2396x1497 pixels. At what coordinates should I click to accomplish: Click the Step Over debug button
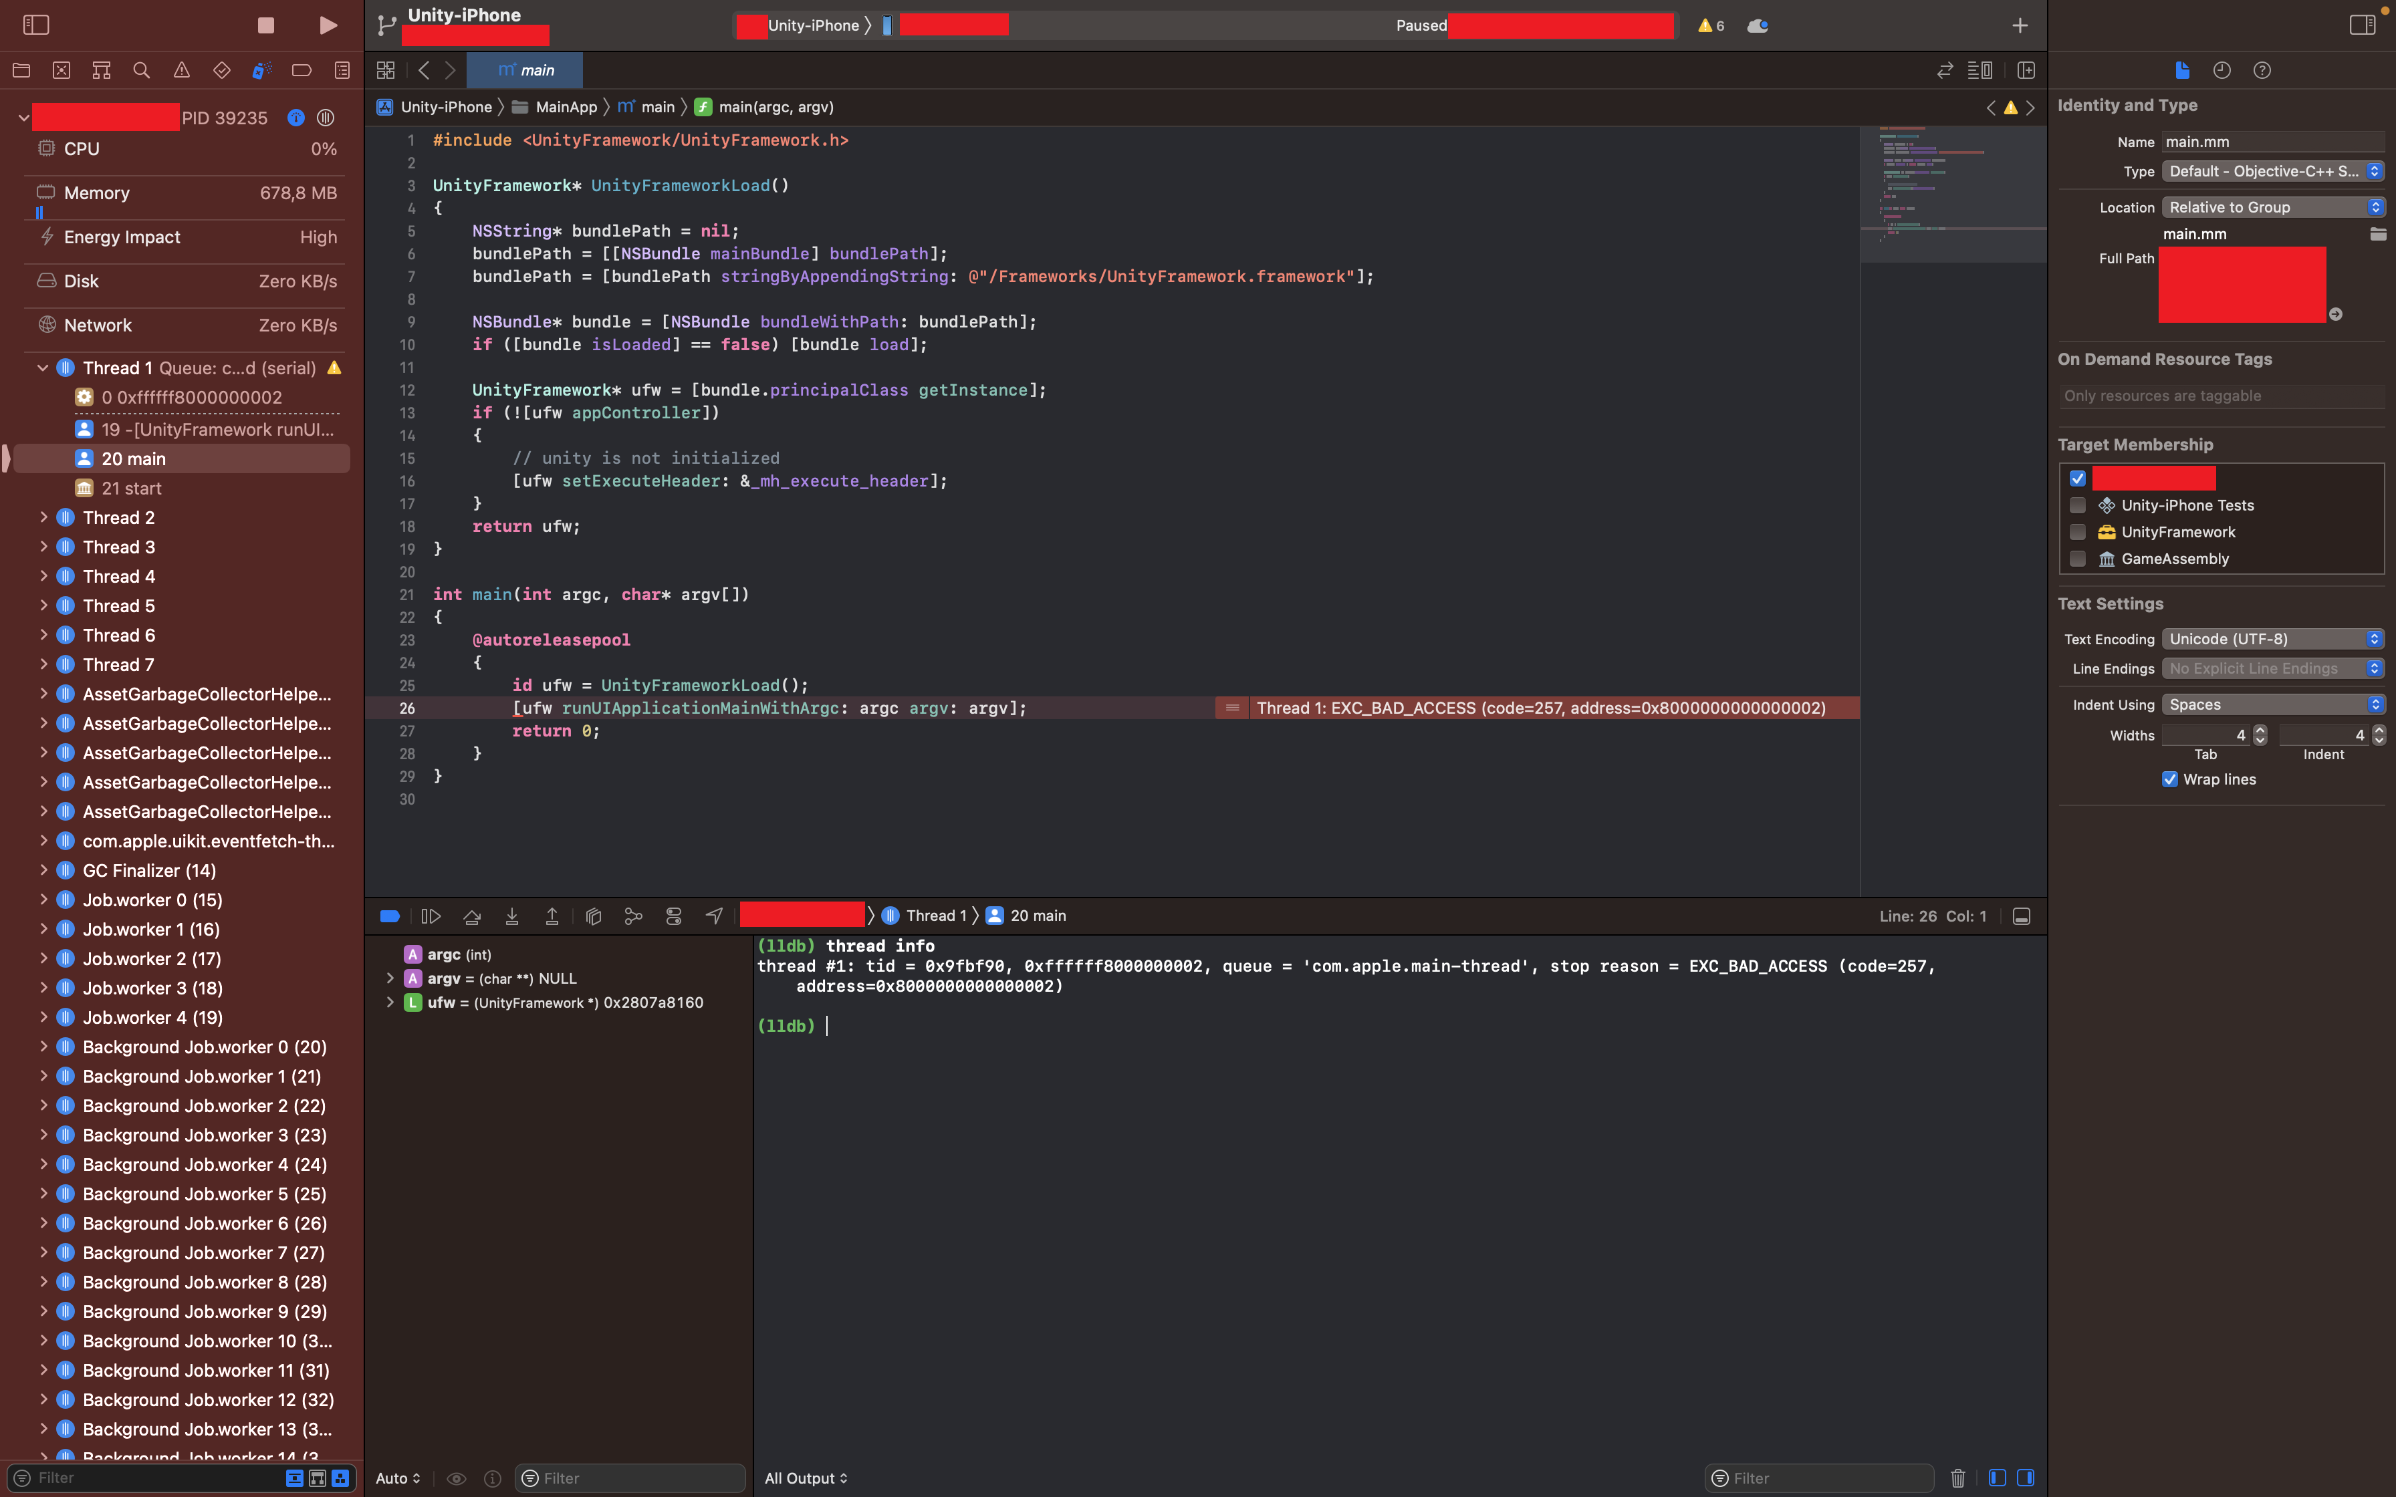tap(472, 916)
